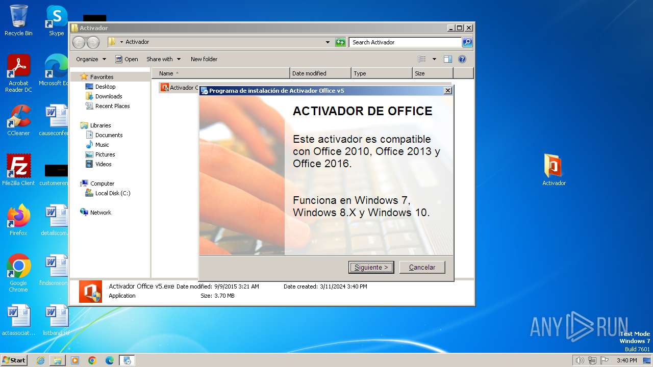Select the Videos library
The image size is (653, 367).
click(103, 164)
